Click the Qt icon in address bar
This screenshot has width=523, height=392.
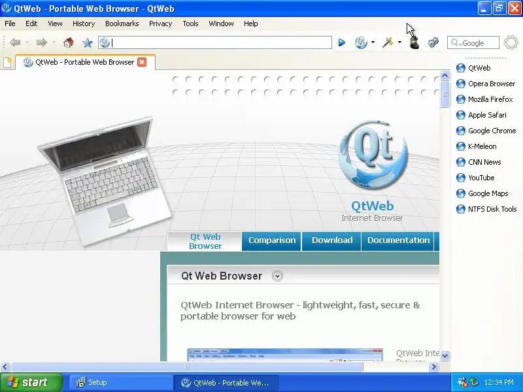tap(105, 42)
